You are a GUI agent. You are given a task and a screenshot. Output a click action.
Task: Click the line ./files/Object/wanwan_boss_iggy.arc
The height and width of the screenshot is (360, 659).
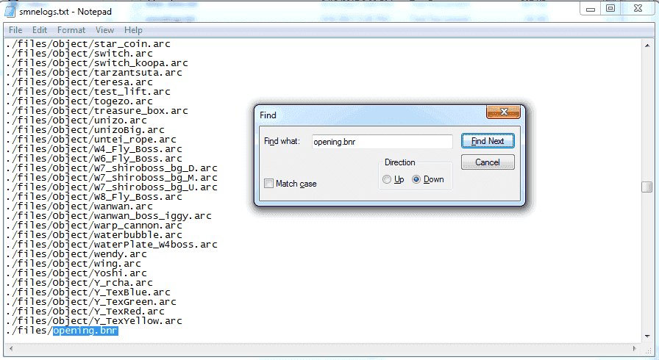click(x=109, y=216)
